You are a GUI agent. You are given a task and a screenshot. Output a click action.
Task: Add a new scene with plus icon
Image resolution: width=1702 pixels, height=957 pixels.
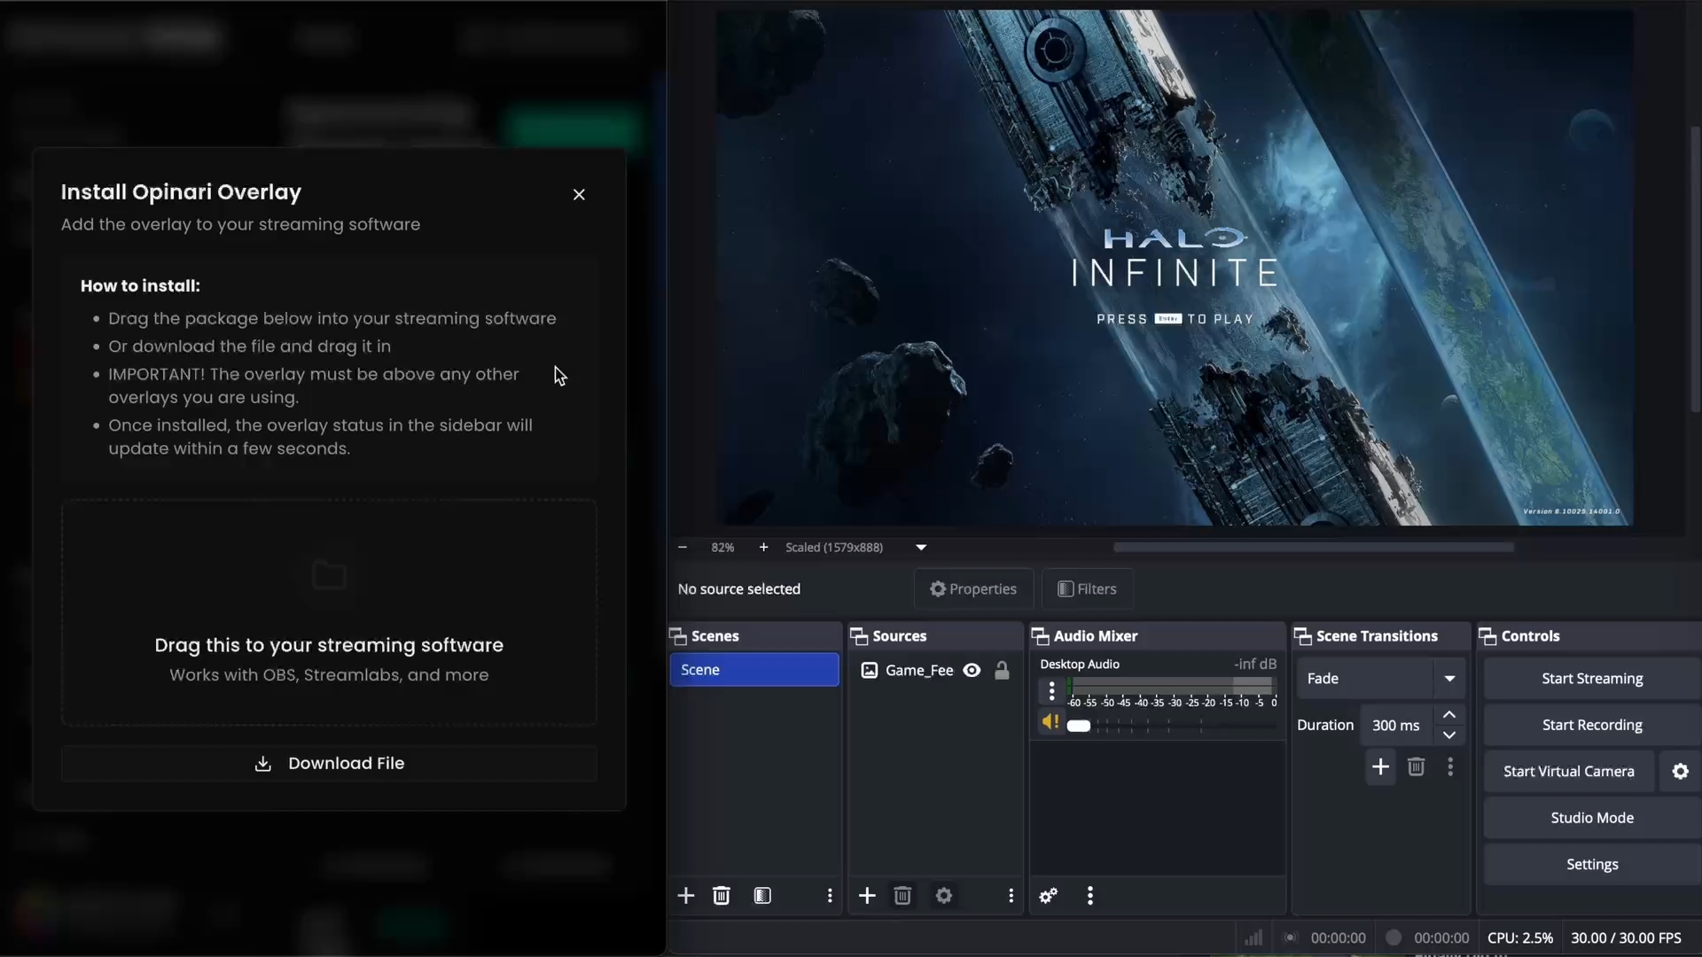(x=686, y=896)
